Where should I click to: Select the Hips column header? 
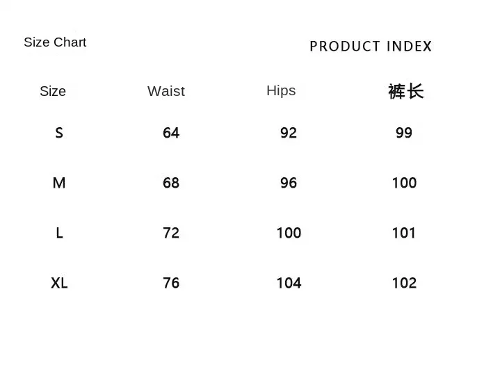(281, 90)
